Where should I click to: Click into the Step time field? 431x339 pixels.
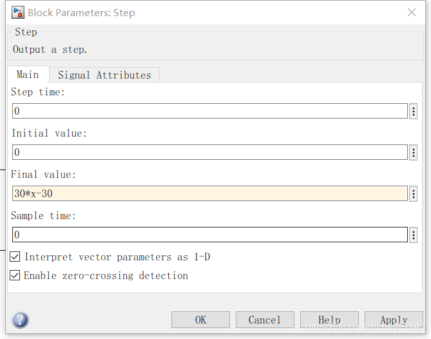coord(209,111)
